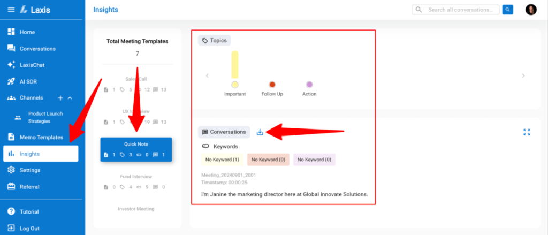The height and width of the screenshot is (235, 548).
Task: Click the search all conversations field
Action: tap(460, 10)
